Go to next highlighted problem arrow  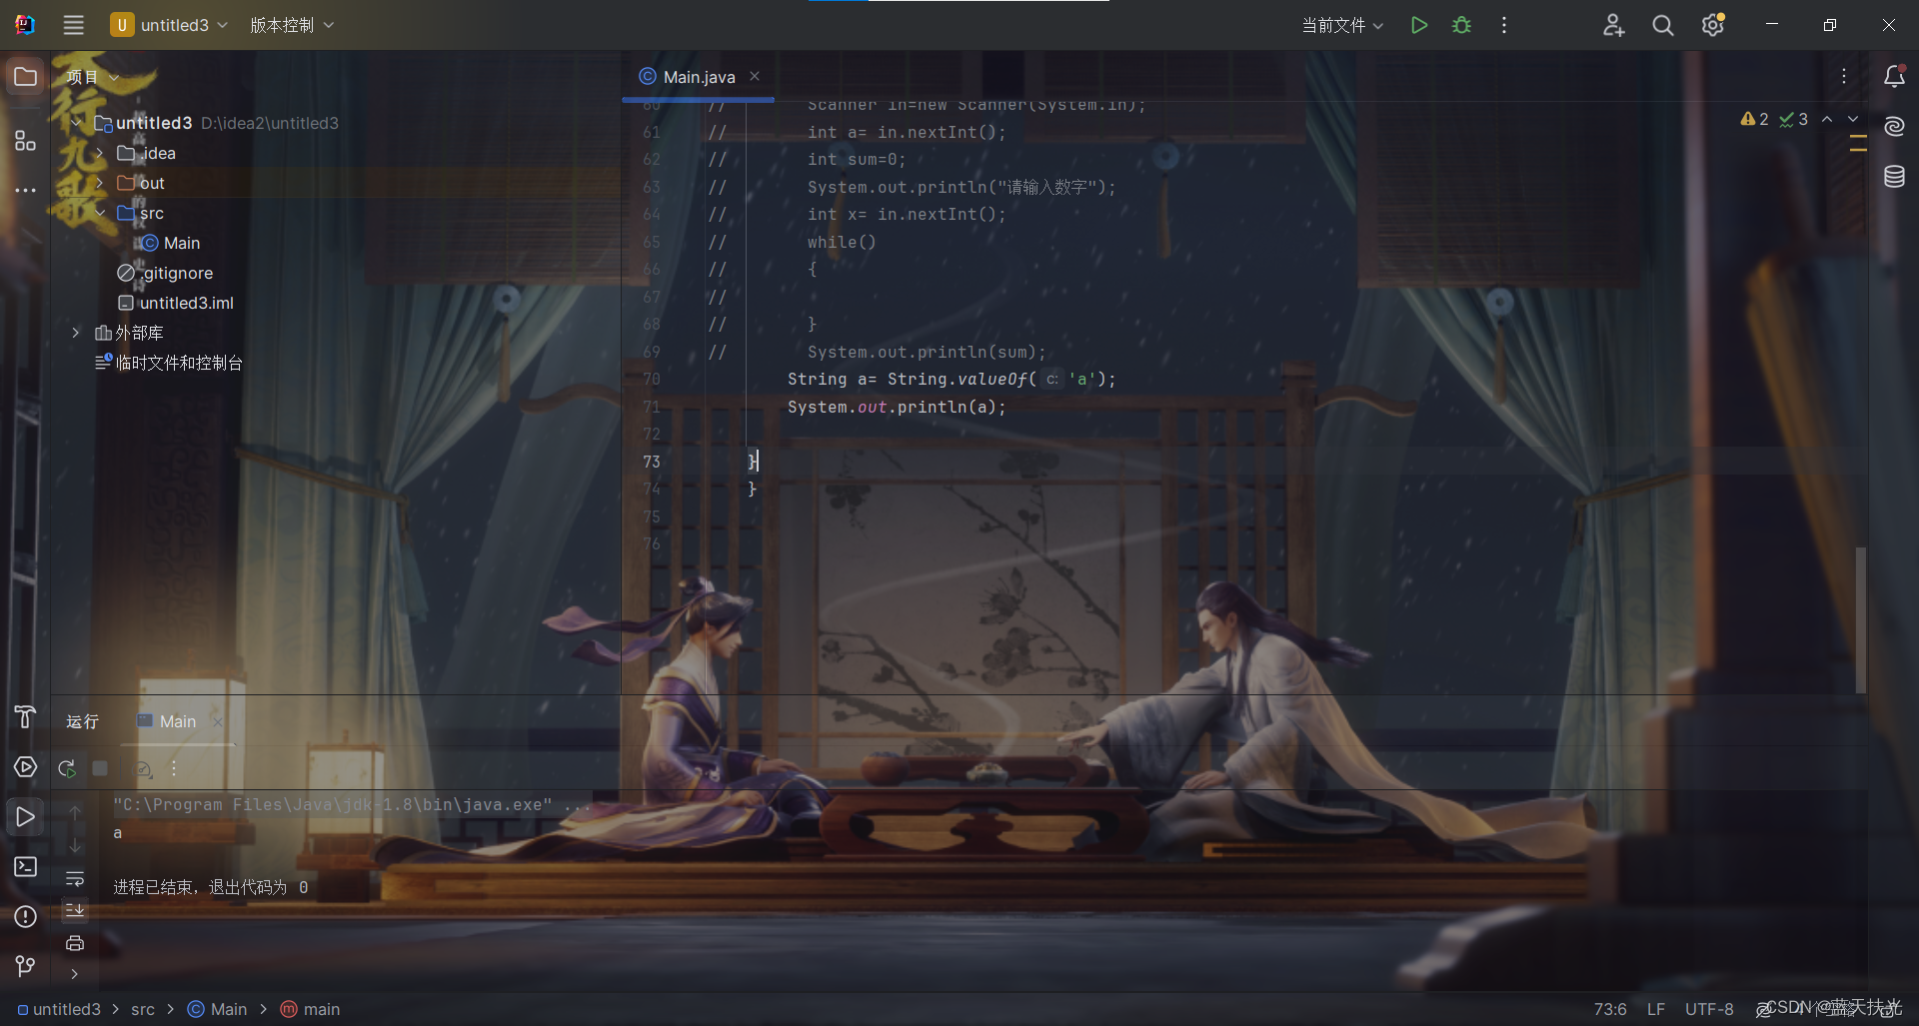coord(1853,119)
